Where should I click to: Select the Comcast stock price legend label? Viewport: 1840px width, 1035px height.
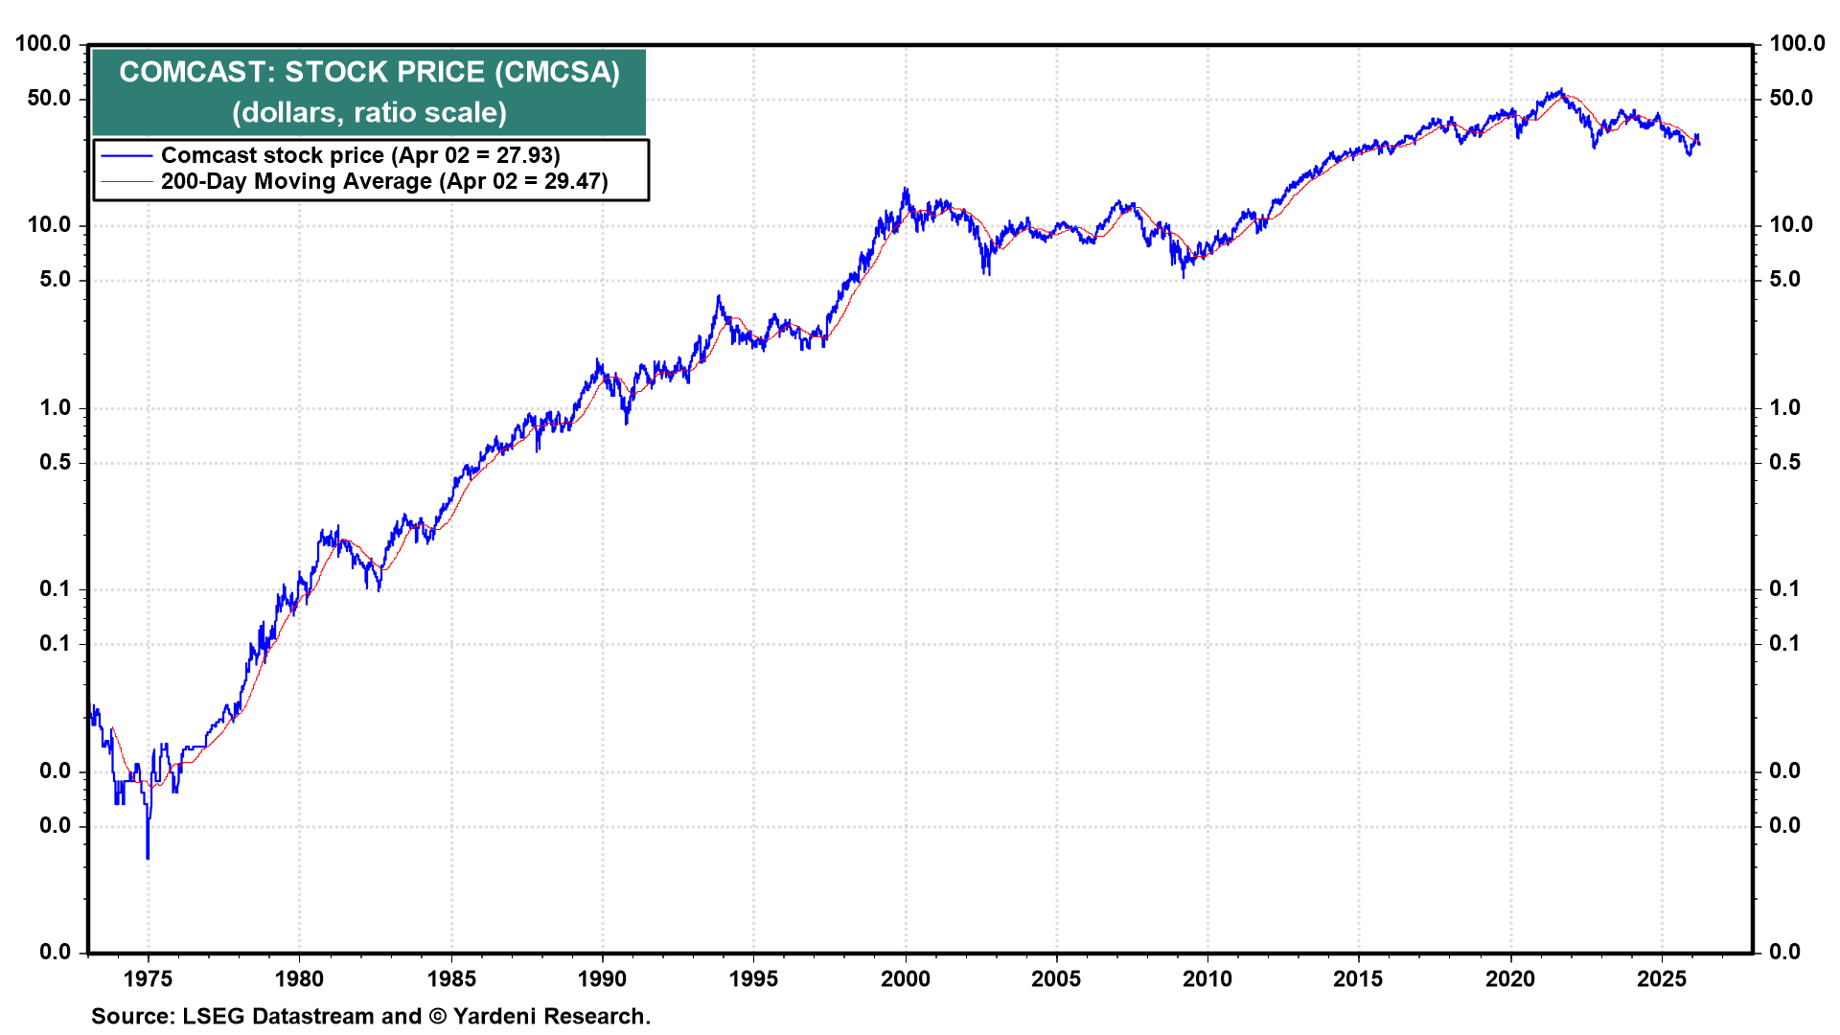(360, 155)
